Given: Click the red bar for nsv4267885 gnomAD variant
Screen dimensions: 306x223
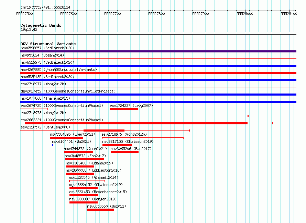Looking at the screenshot, I should pyautogui.click(x=158, y=73).
